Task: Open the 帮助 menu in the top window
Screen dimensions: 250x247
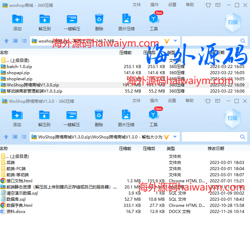Action: click(190, 5)
